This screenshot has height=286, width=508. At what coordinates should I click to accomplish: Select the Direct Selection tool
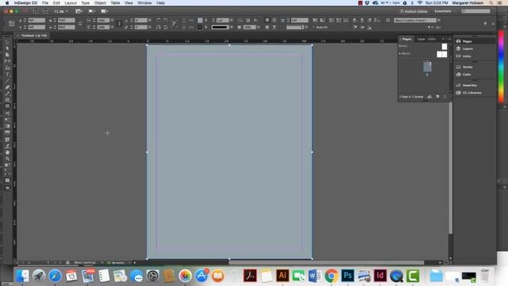pos(7,48)
